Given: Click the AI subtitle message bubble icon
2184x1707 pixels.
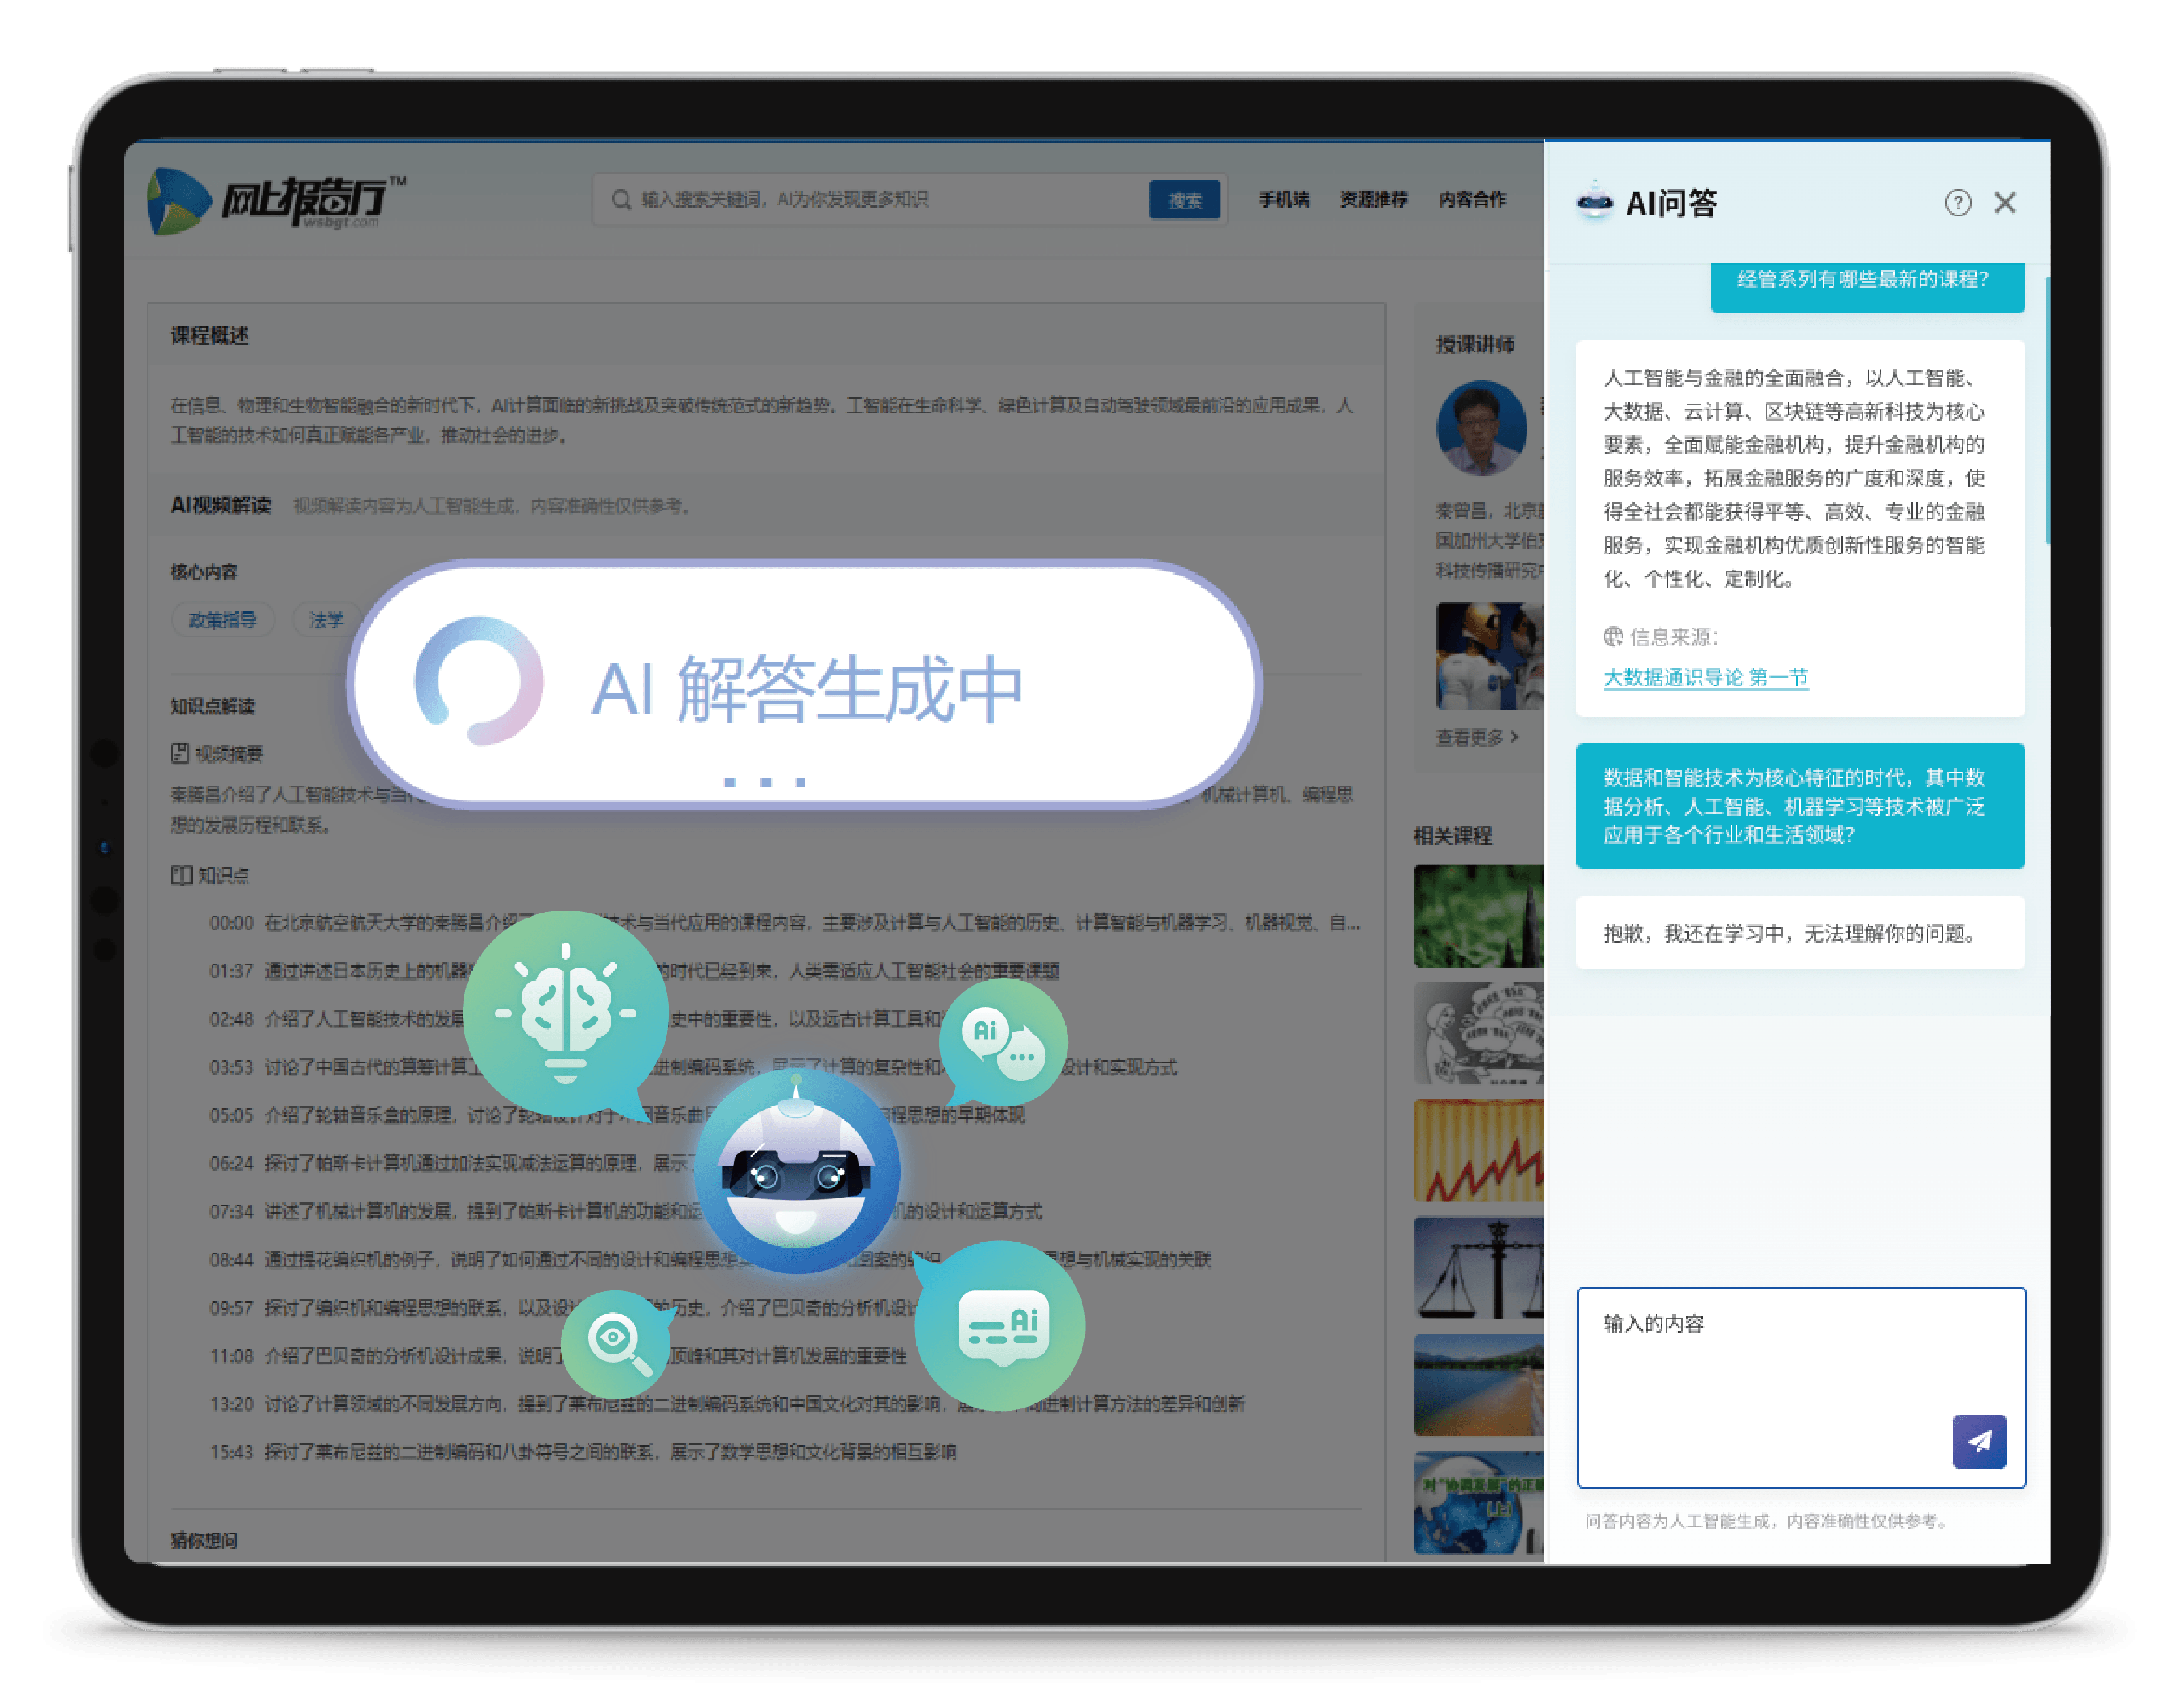Looking at the screenshot, I should click(x=1001, y=1326).
